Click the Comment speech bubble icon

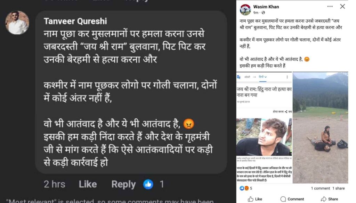pyautogui.click(x=283, y=199)
